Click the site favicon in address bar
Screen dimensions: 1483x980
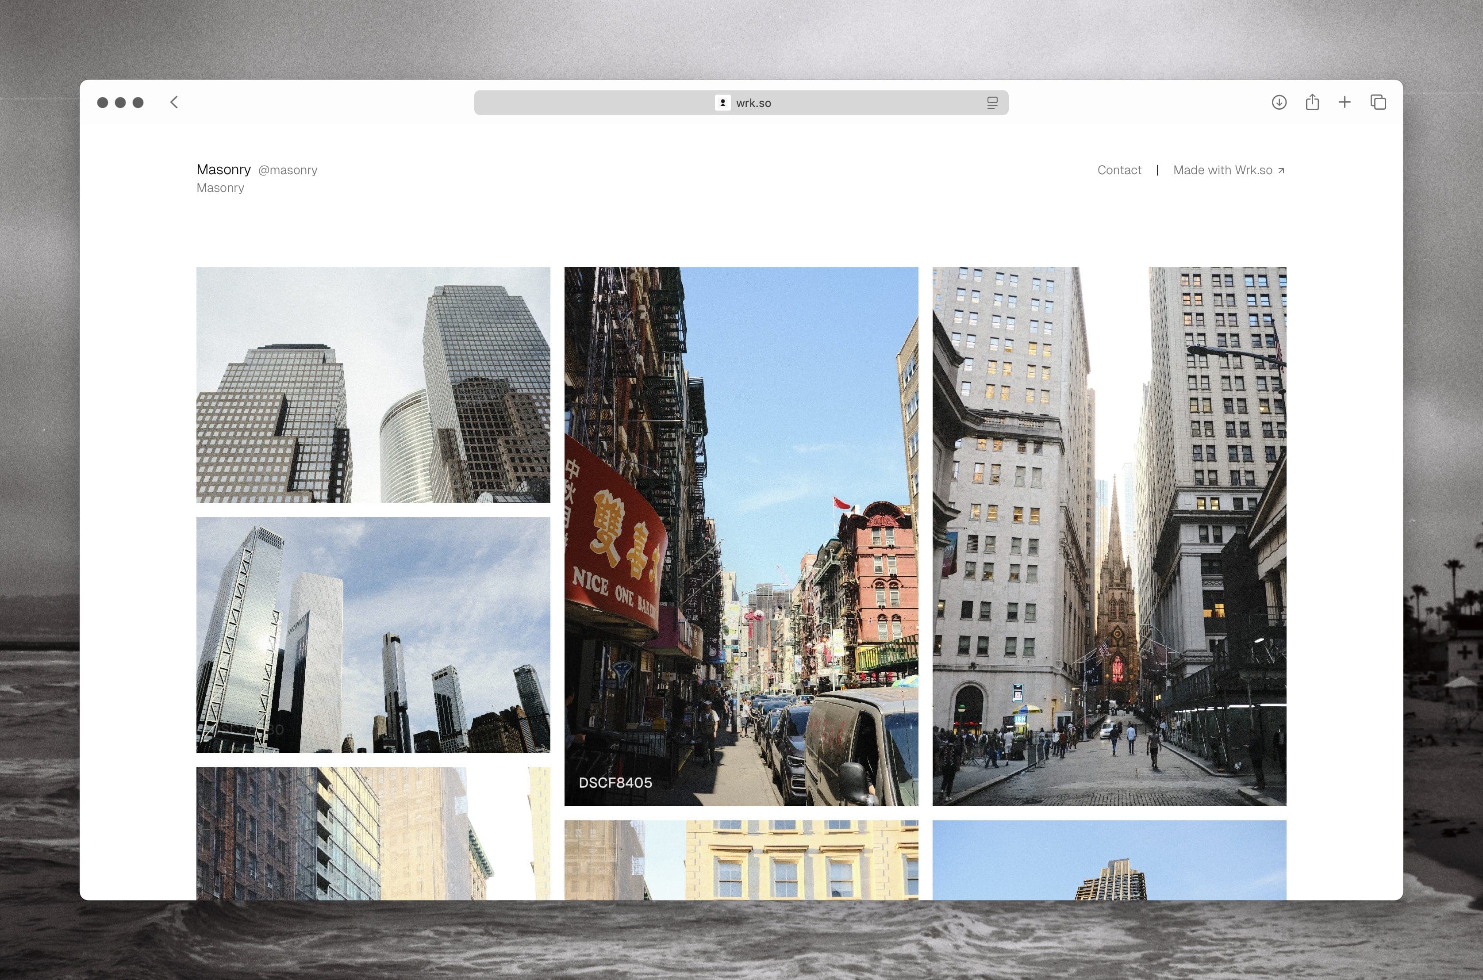coord(722,103)
